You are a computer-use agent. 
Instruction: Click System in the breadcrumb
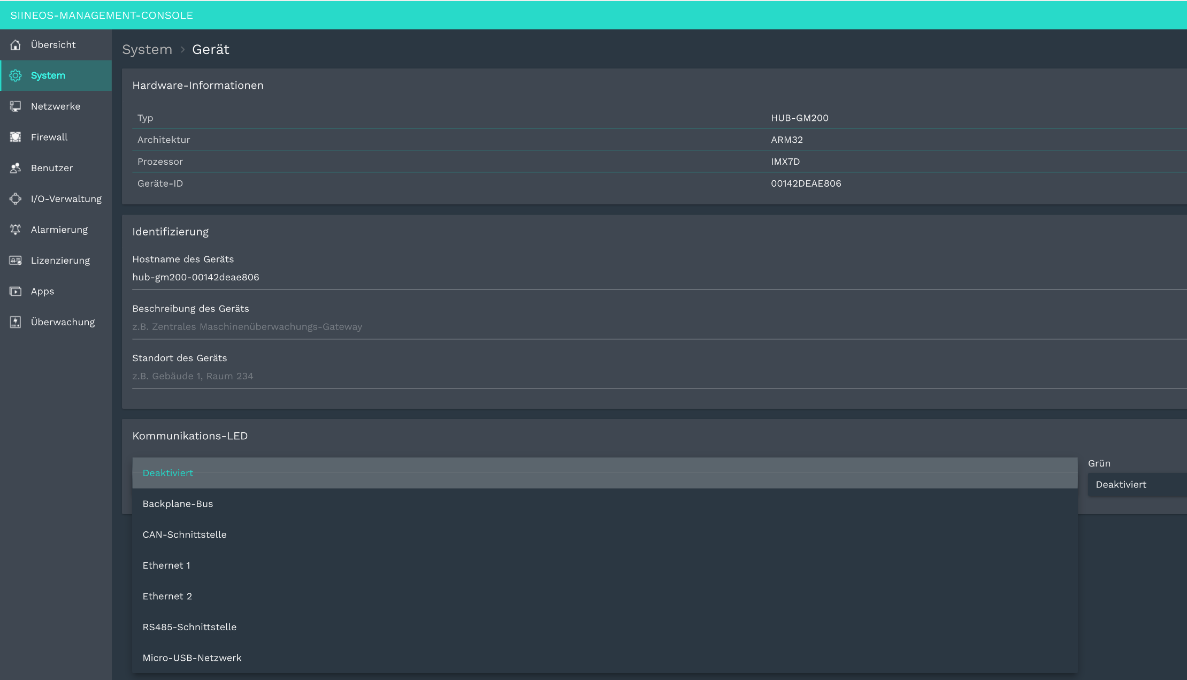(x=147, y=49)
